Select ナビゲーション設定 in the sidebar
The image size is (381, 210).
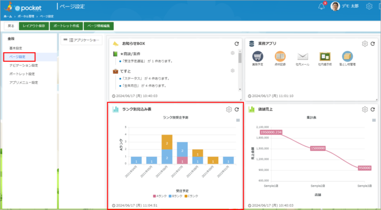(x=23, y=66)
